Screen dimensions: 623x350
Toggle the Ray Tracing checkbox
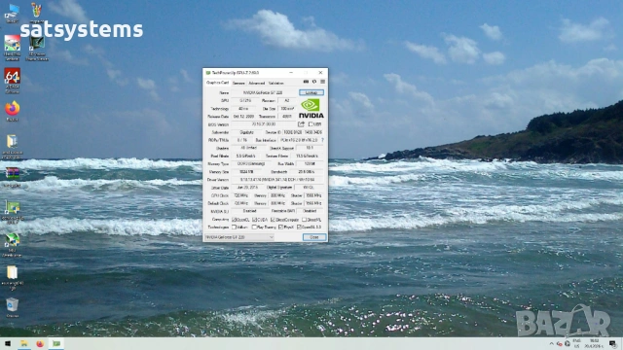(x=254, y=227)
